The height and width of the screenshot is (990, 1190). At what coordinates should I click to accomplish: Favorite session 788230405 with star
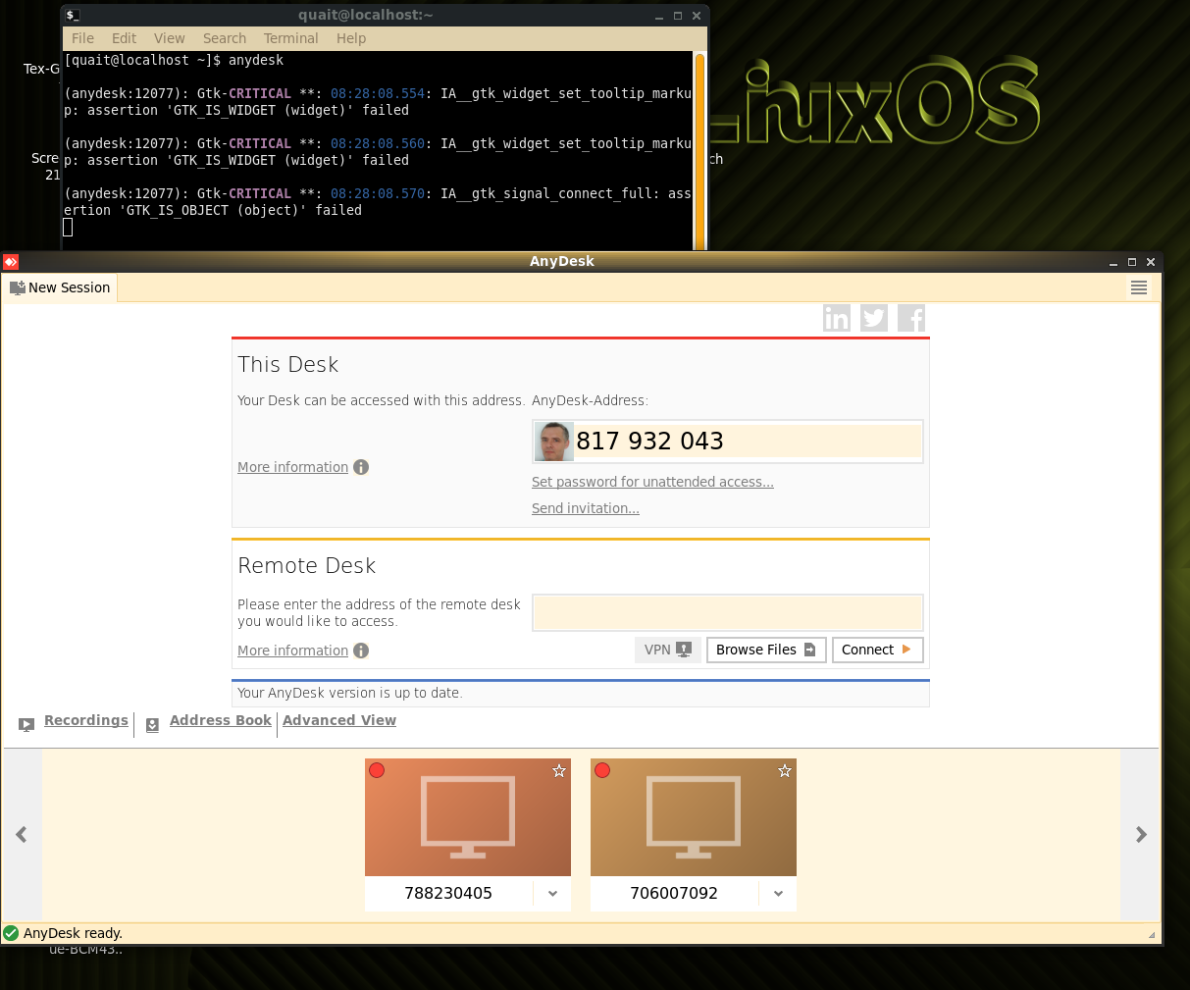point(559,771)
